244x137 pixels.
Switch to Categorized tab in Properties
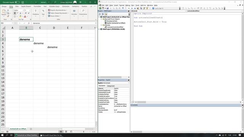click(111, 86)
